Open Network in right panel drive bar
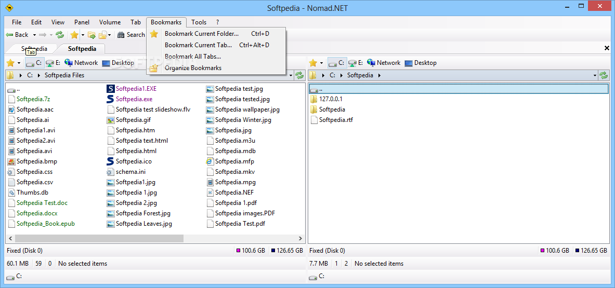615x288 pixels. (x=384, y=63)
